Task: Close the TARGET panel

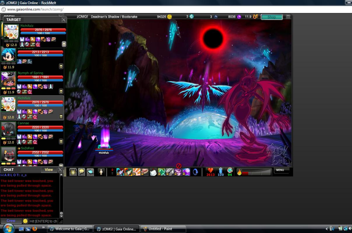Action: (x=64, y=20)
